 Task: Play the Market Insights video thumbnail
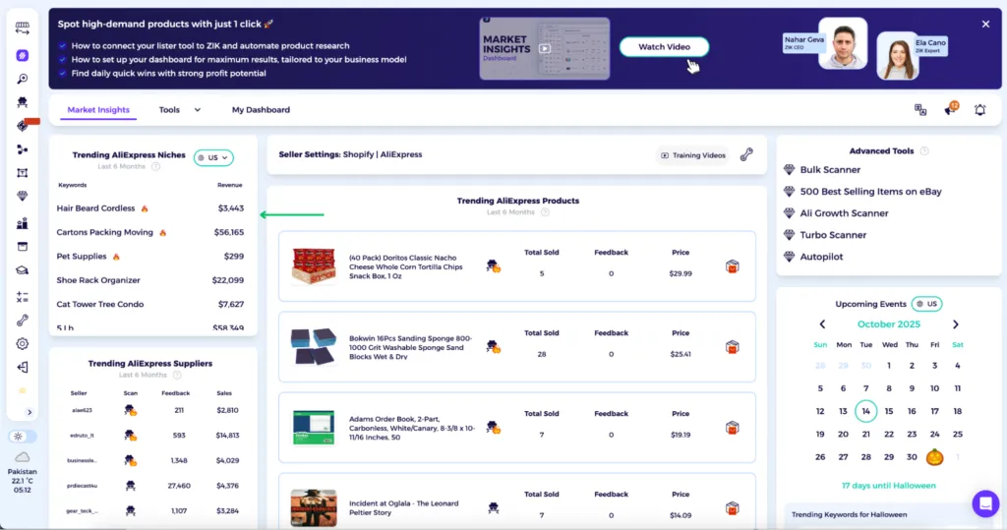tap(545, 48)
